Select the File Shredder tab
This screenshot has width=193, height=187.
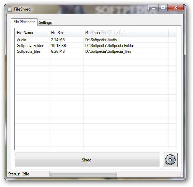[24, 22]
